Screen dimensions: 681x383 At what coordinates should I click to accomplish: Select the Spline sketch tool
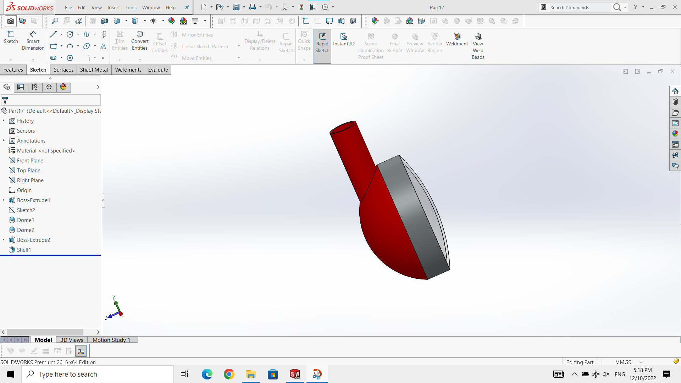coord(87,34)
